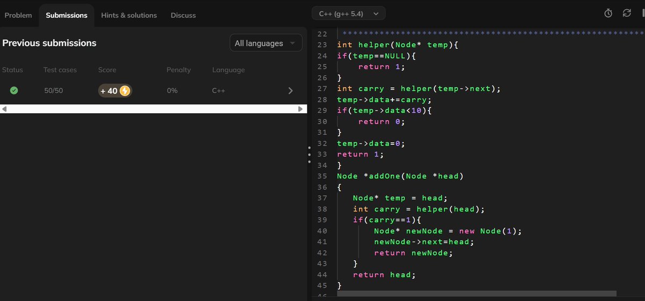Viewport: 645px width, 301px height.
Task: Click the green accepted status checkmark
Action: pos(14,91)
